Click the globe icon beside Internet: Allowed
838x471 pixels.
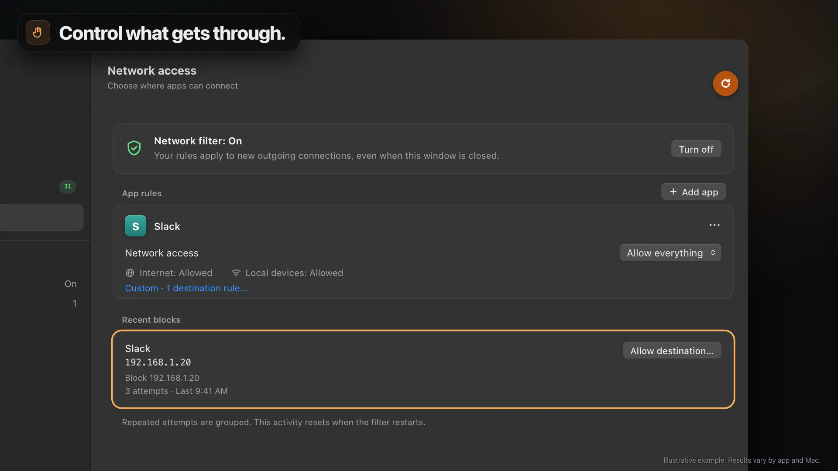[130, 273]
